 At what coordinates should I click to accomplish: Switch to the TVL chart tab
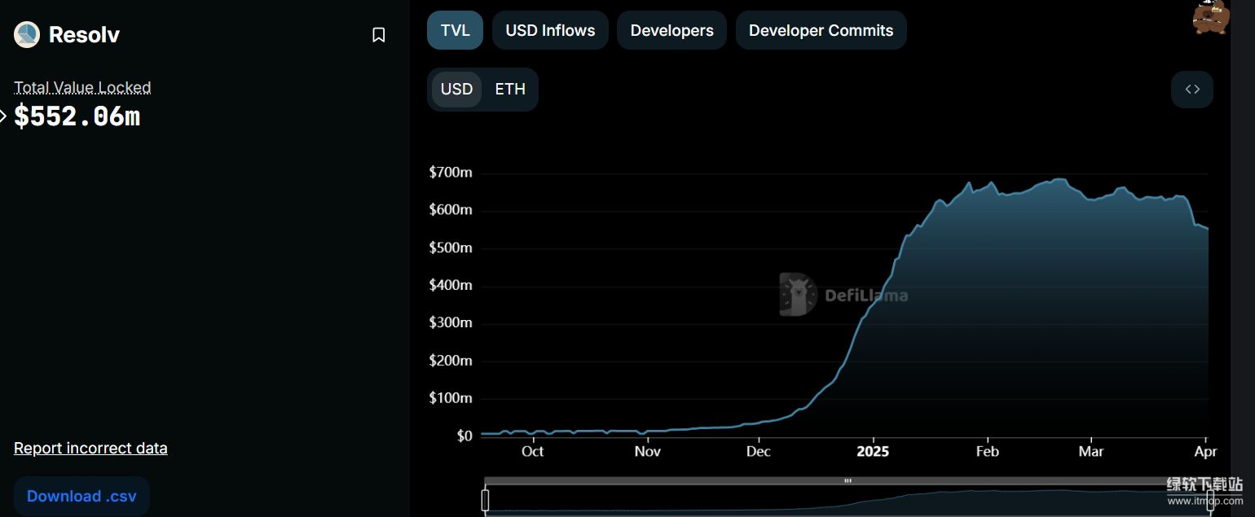pos(455,30)
